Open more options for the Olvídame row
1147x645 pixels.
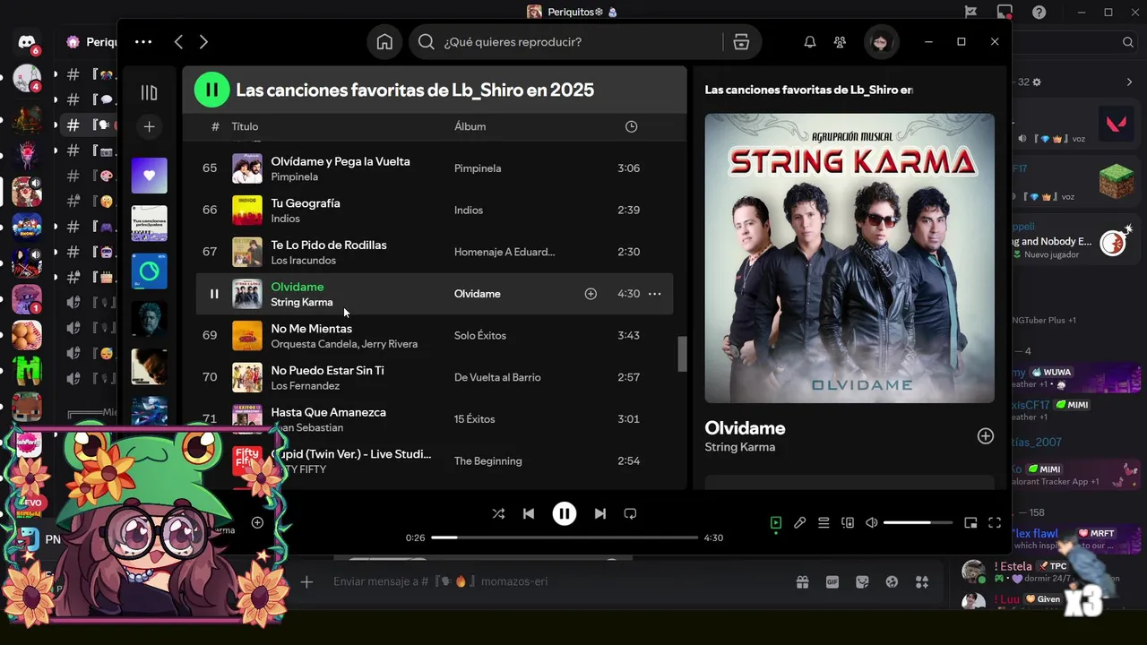(x=654, y=294)
